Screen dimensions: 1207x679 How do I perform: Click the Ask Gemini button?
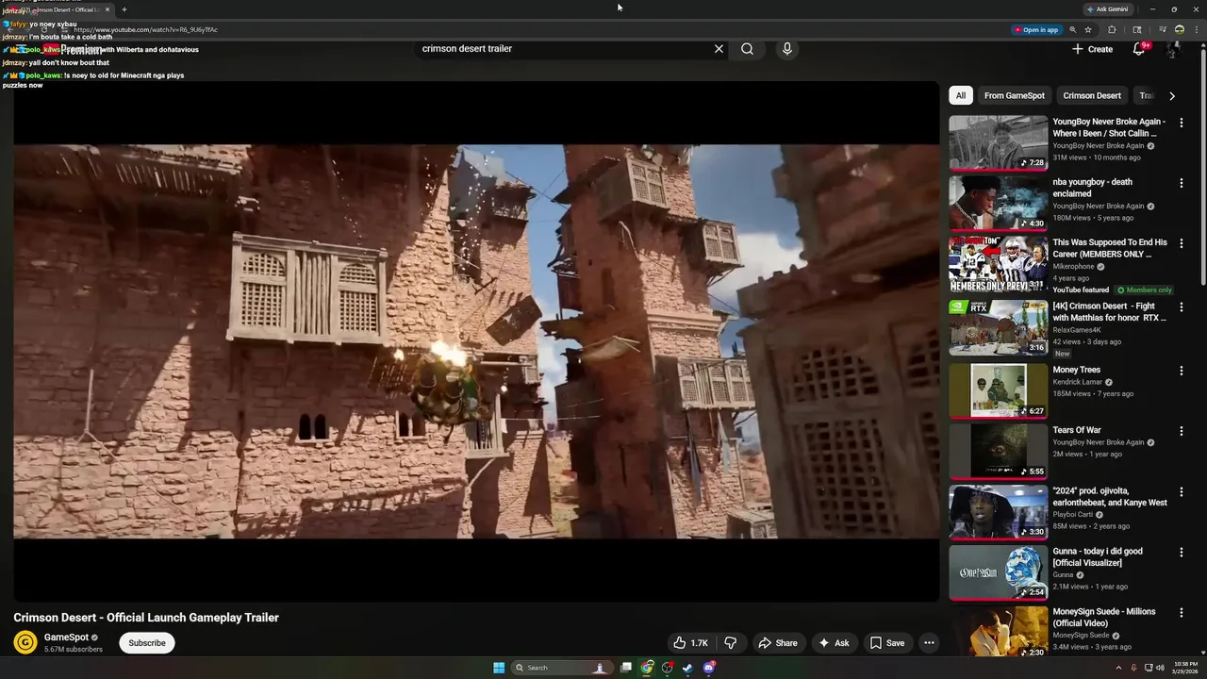click(1107, 9)
